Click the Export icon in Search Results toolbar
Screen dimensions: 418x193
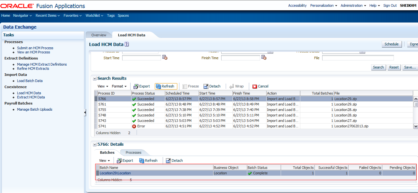[141, 86]
